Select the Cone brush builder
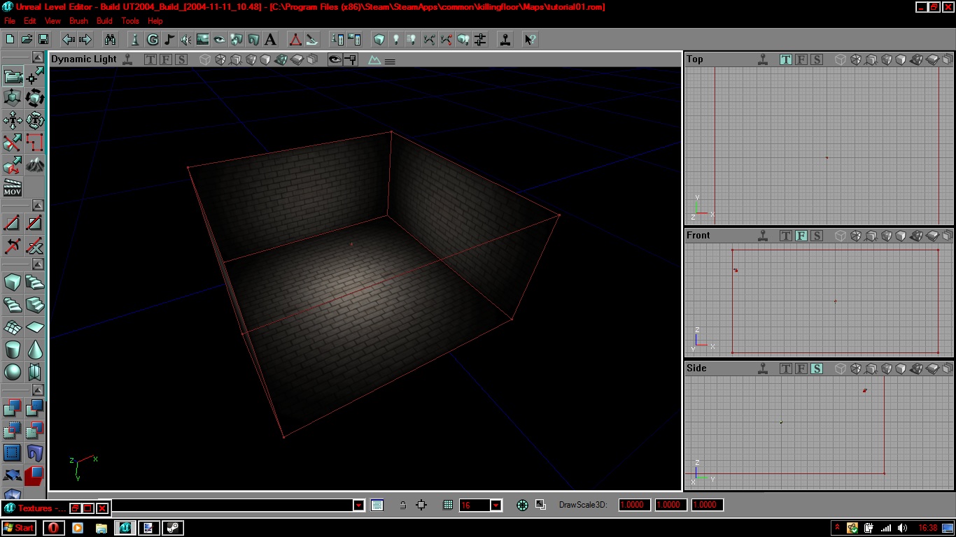This screenshot has width=956, height=537. click(x=34, y=349)
